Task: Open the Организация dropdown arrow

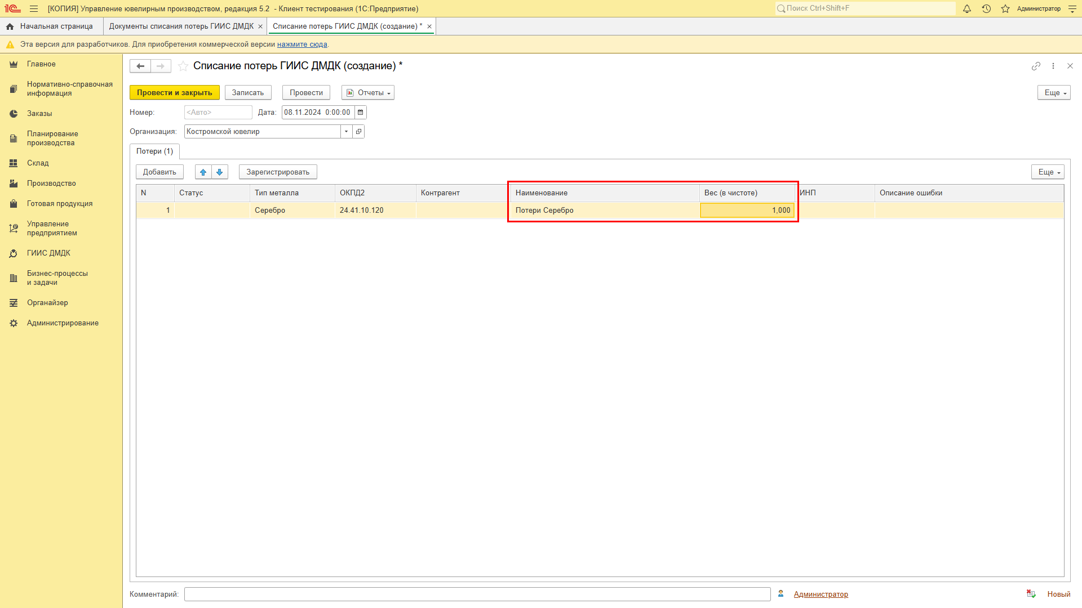Action: coord(347,132)
